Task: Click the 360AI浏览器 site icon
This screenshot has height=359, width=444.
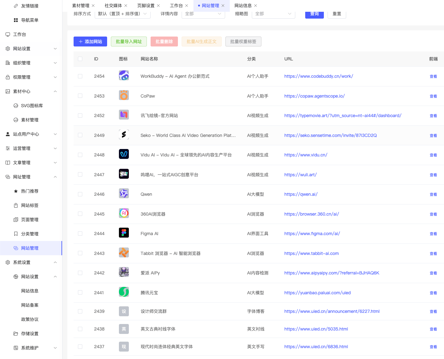Action: pyautogui.click(x=124, y=213)
